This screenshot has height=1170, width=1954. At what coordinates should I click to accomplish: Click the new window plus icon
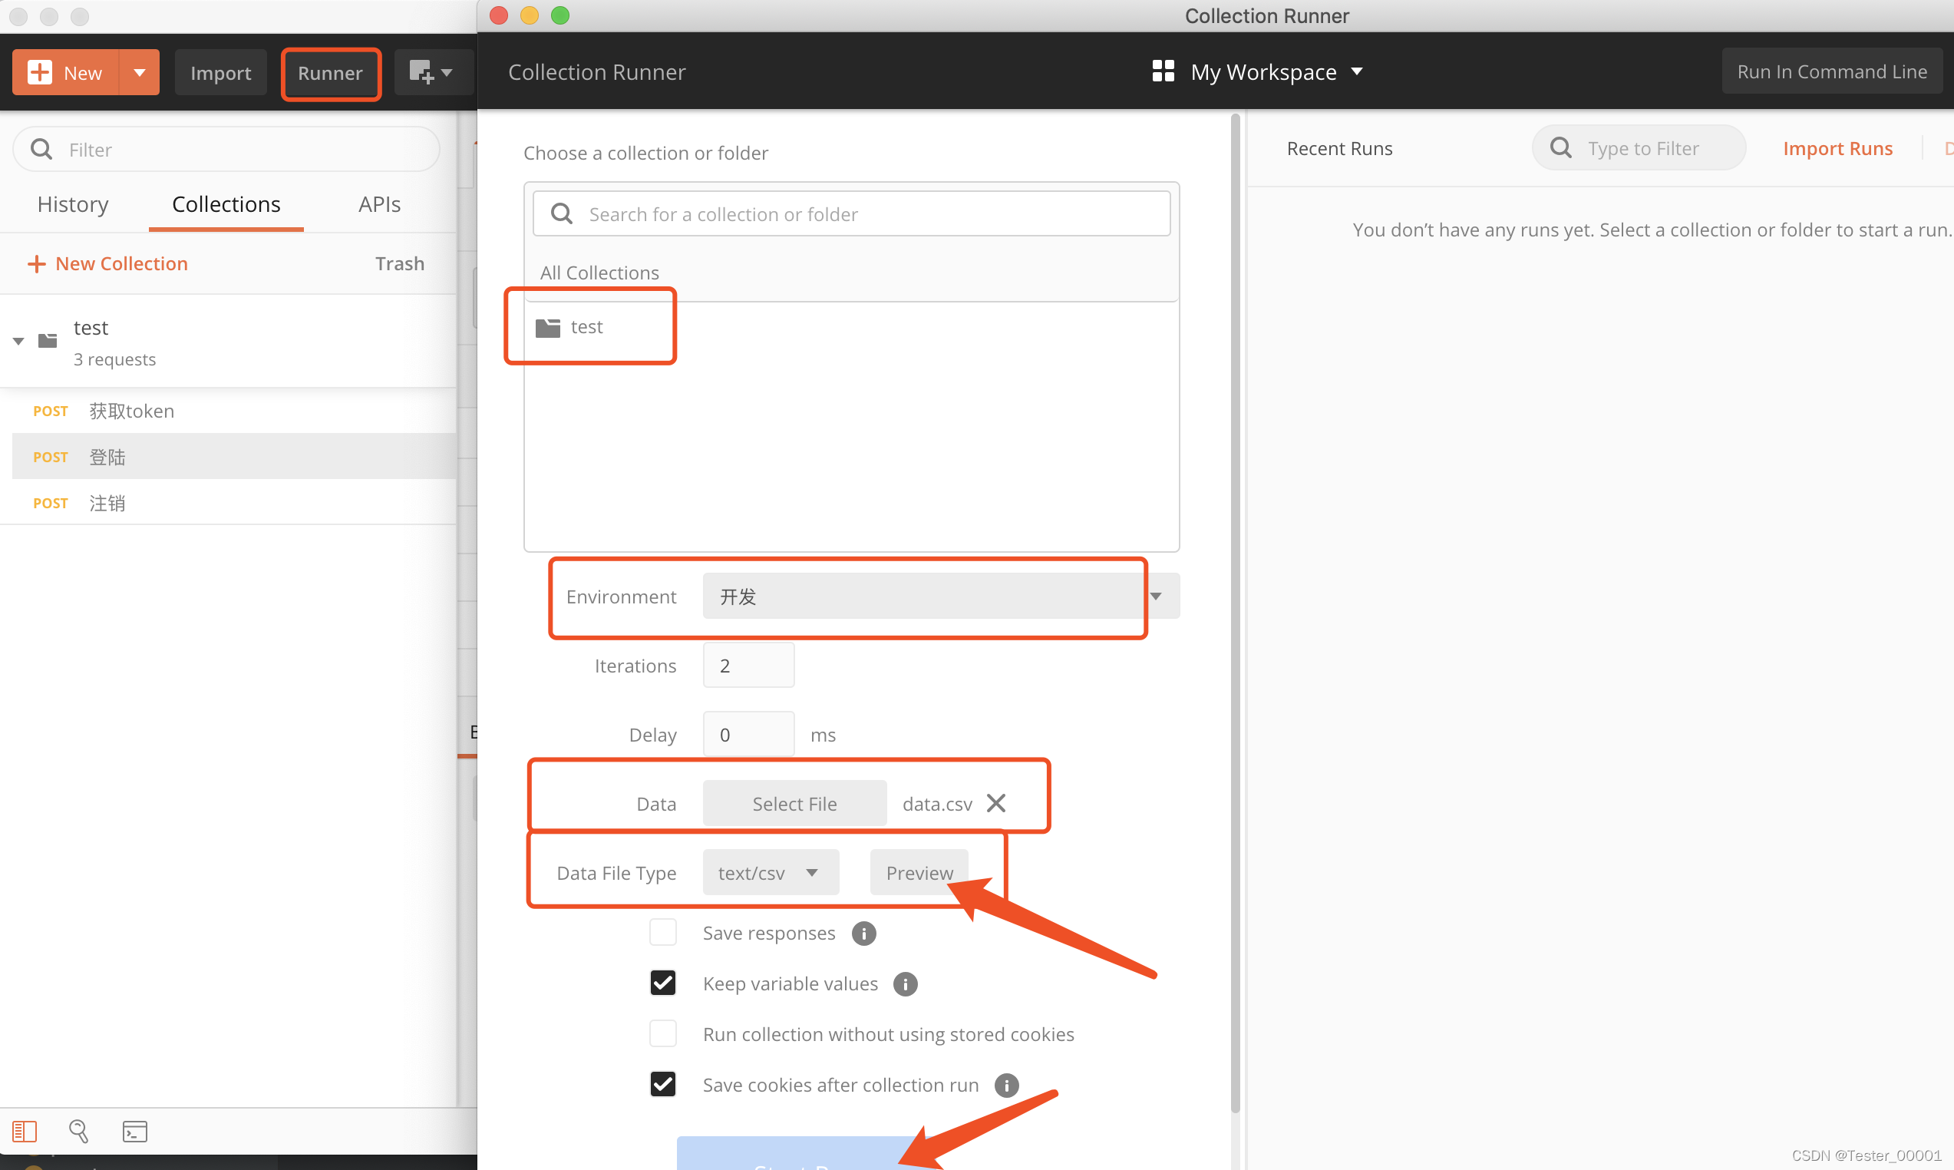tap(422, 72)
